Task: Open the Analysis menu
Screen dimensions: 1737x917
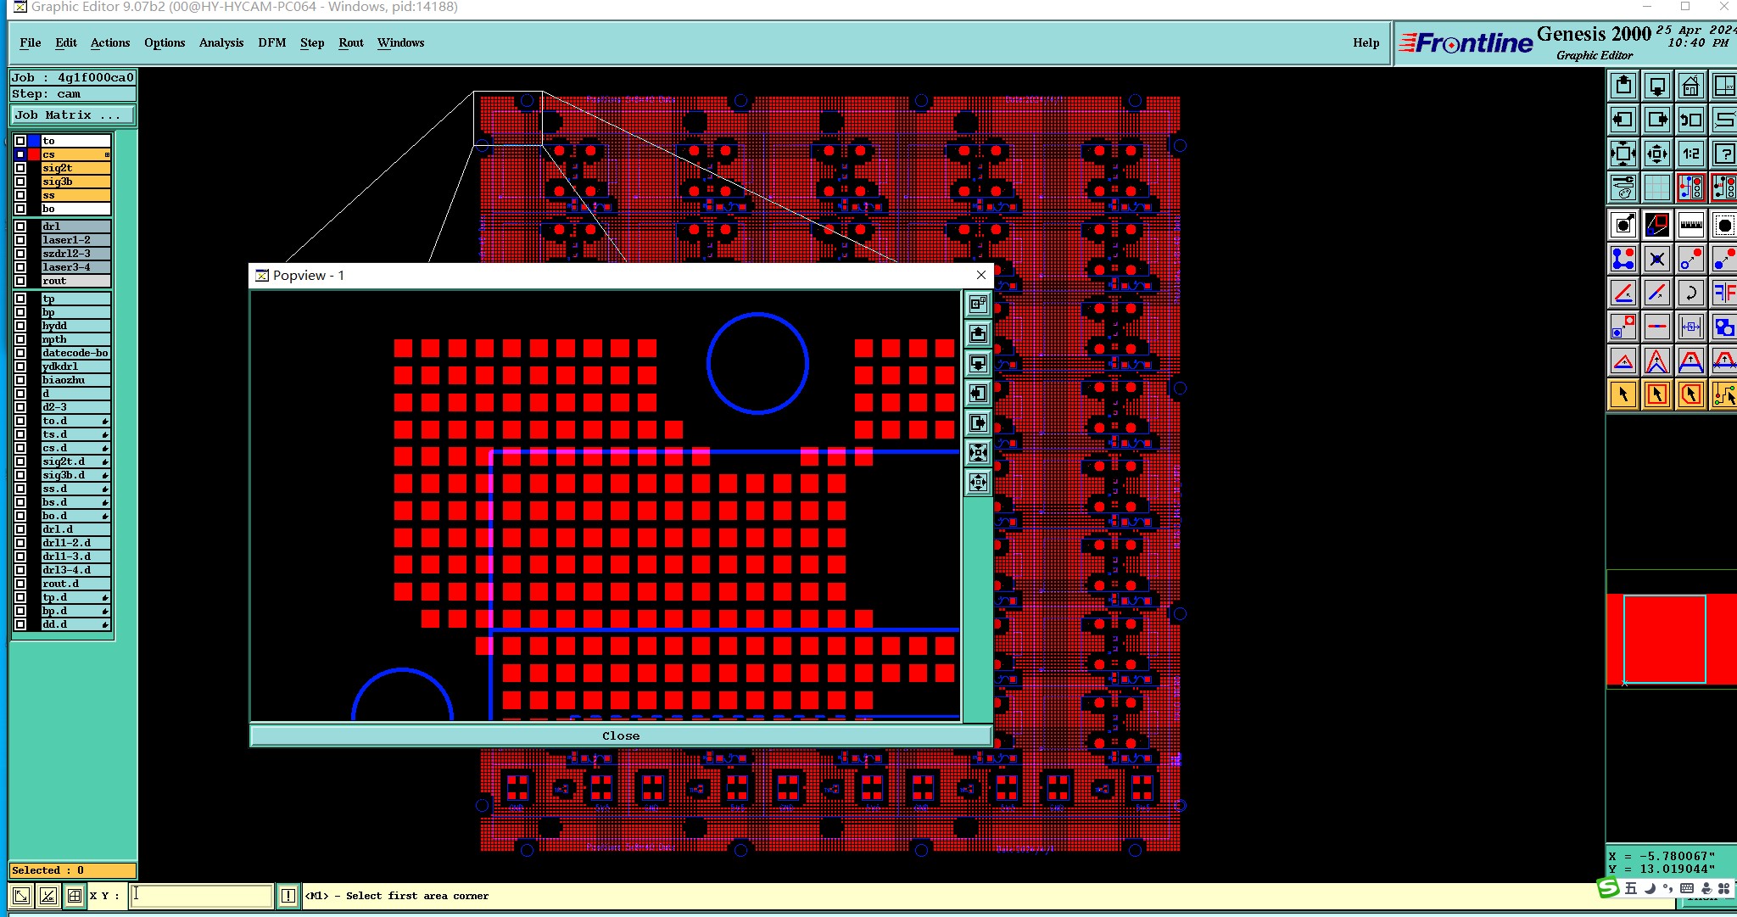Action: click(x=221, y=42)
